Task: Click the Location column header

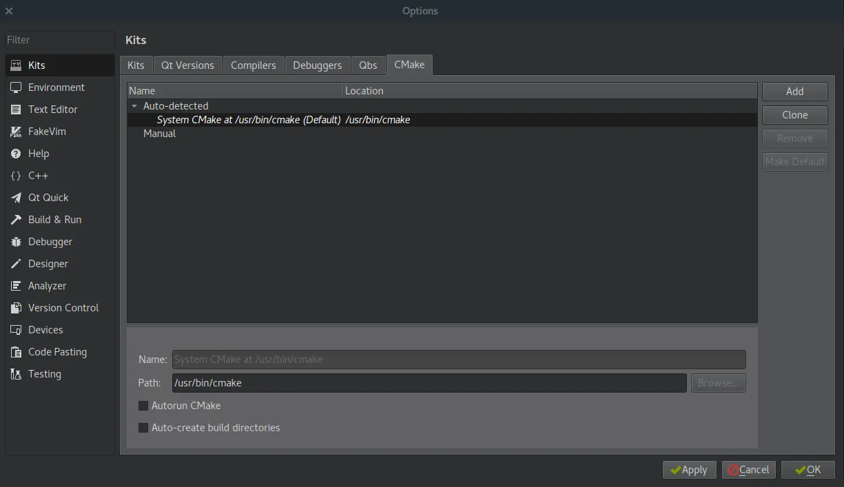Action: [x=550, y=91]
